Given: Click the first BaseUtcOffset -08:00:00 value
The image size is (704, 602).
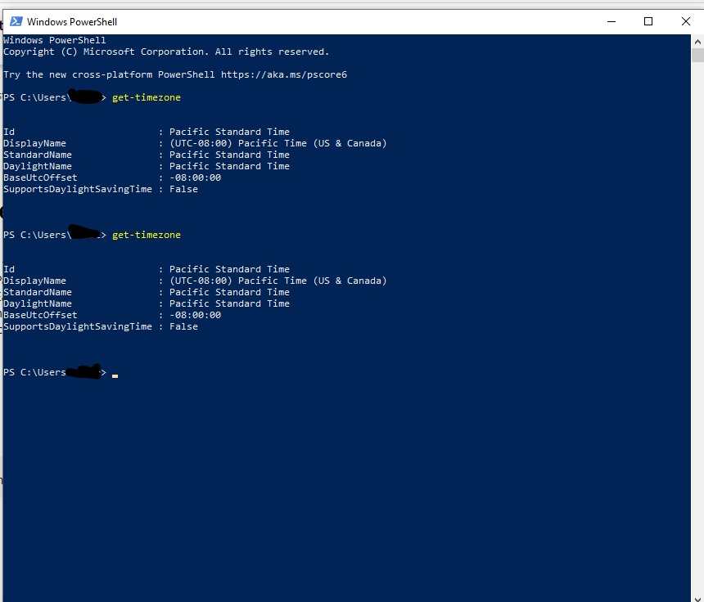Looking at the screenshot, I should (x=196, y=177).
